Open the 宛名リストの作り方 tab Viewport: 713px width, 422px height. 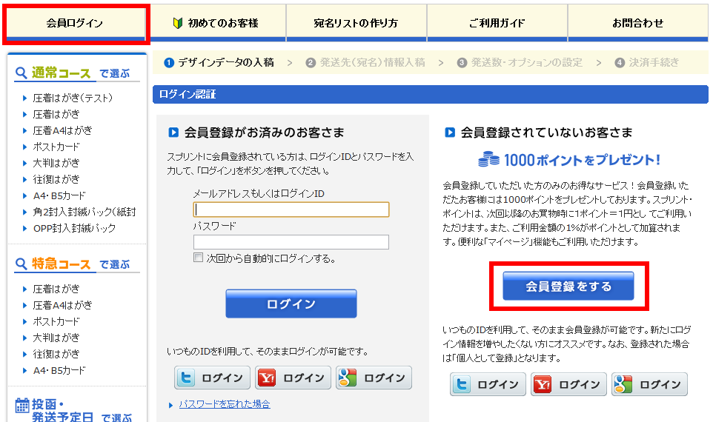coord(356,23)
